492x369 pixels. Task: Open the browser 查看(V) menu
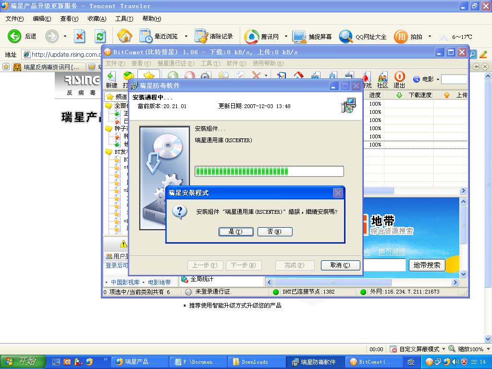(69, 19)
